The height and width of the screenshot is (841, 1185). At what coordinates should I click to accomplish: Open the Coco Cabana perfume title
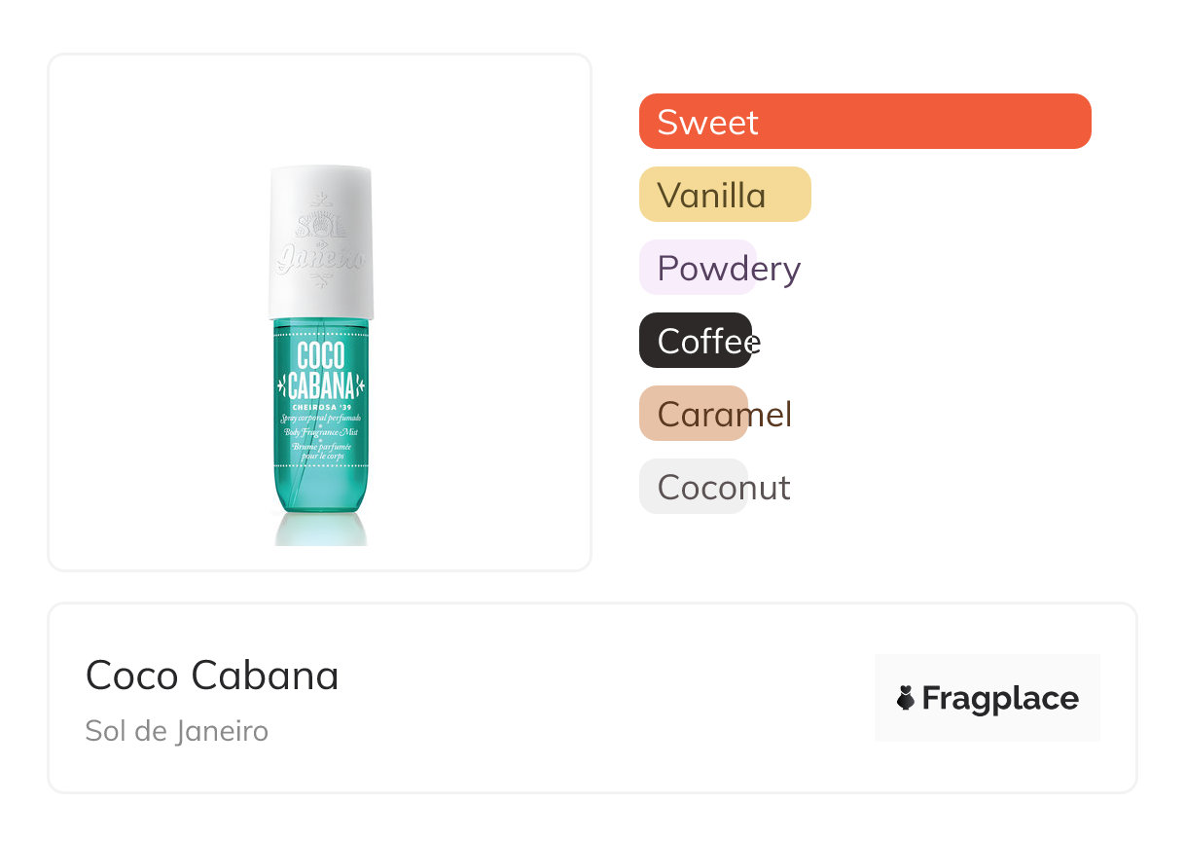click(x=212, y=676)
